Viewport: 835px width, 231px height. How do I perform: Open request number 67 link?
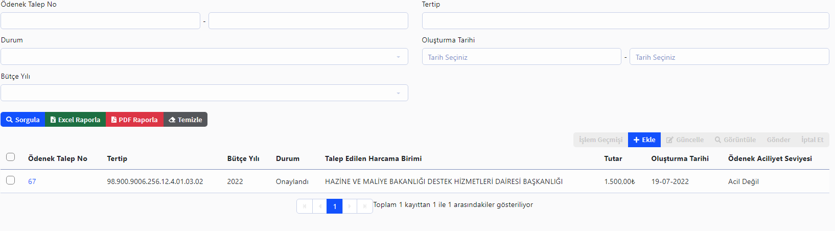tap(32, 181)
